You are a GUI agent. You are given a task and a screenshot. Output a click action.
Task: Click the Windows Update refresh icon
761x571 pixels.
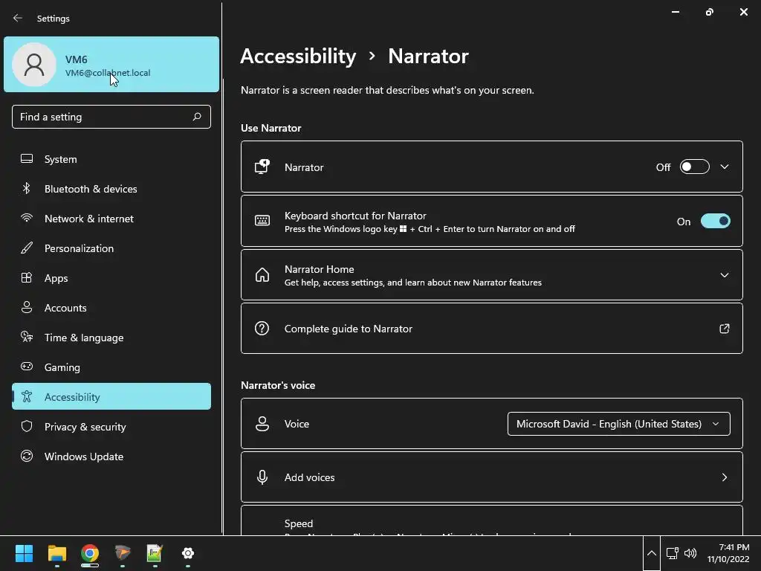coord(27,456)
